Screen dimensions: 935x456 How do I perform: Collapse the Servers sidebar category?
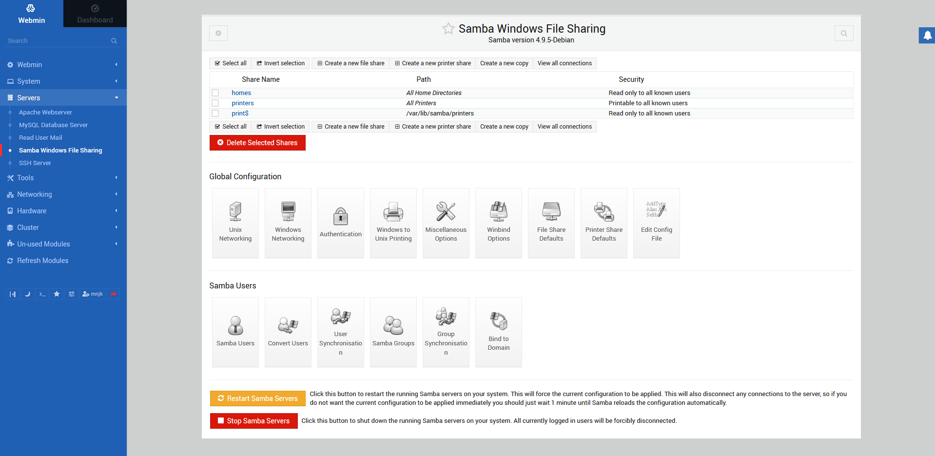(63, 98)
